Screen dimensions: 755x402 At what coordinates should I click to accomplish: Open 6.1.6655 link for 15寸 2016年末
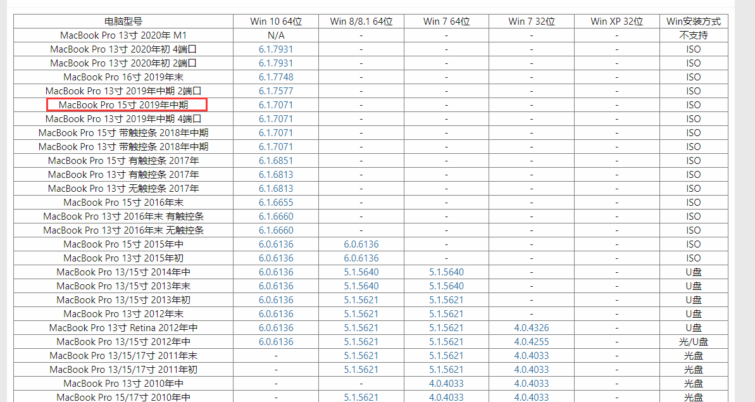pyautogui.click(x=276, y=203)
